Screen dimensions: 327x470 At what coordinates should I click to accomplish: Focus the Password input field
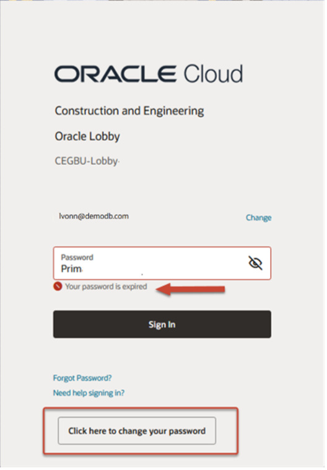click(x=162, y=263)
